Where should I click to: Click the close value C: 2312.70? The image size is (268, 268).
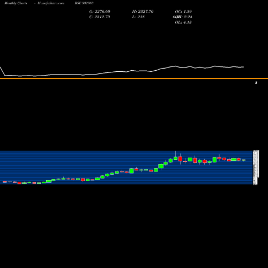100,17
